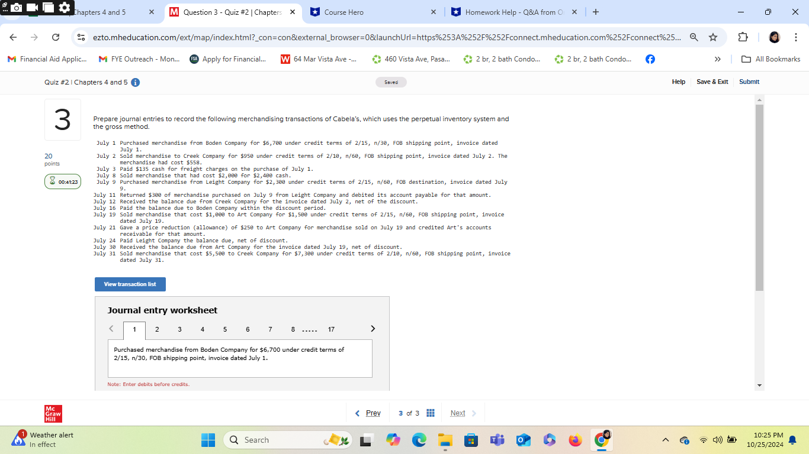The height and width of the screenshot is (454, 809).
Task: Open Task View from the taskbar
Action: click(x=367, y=440)
